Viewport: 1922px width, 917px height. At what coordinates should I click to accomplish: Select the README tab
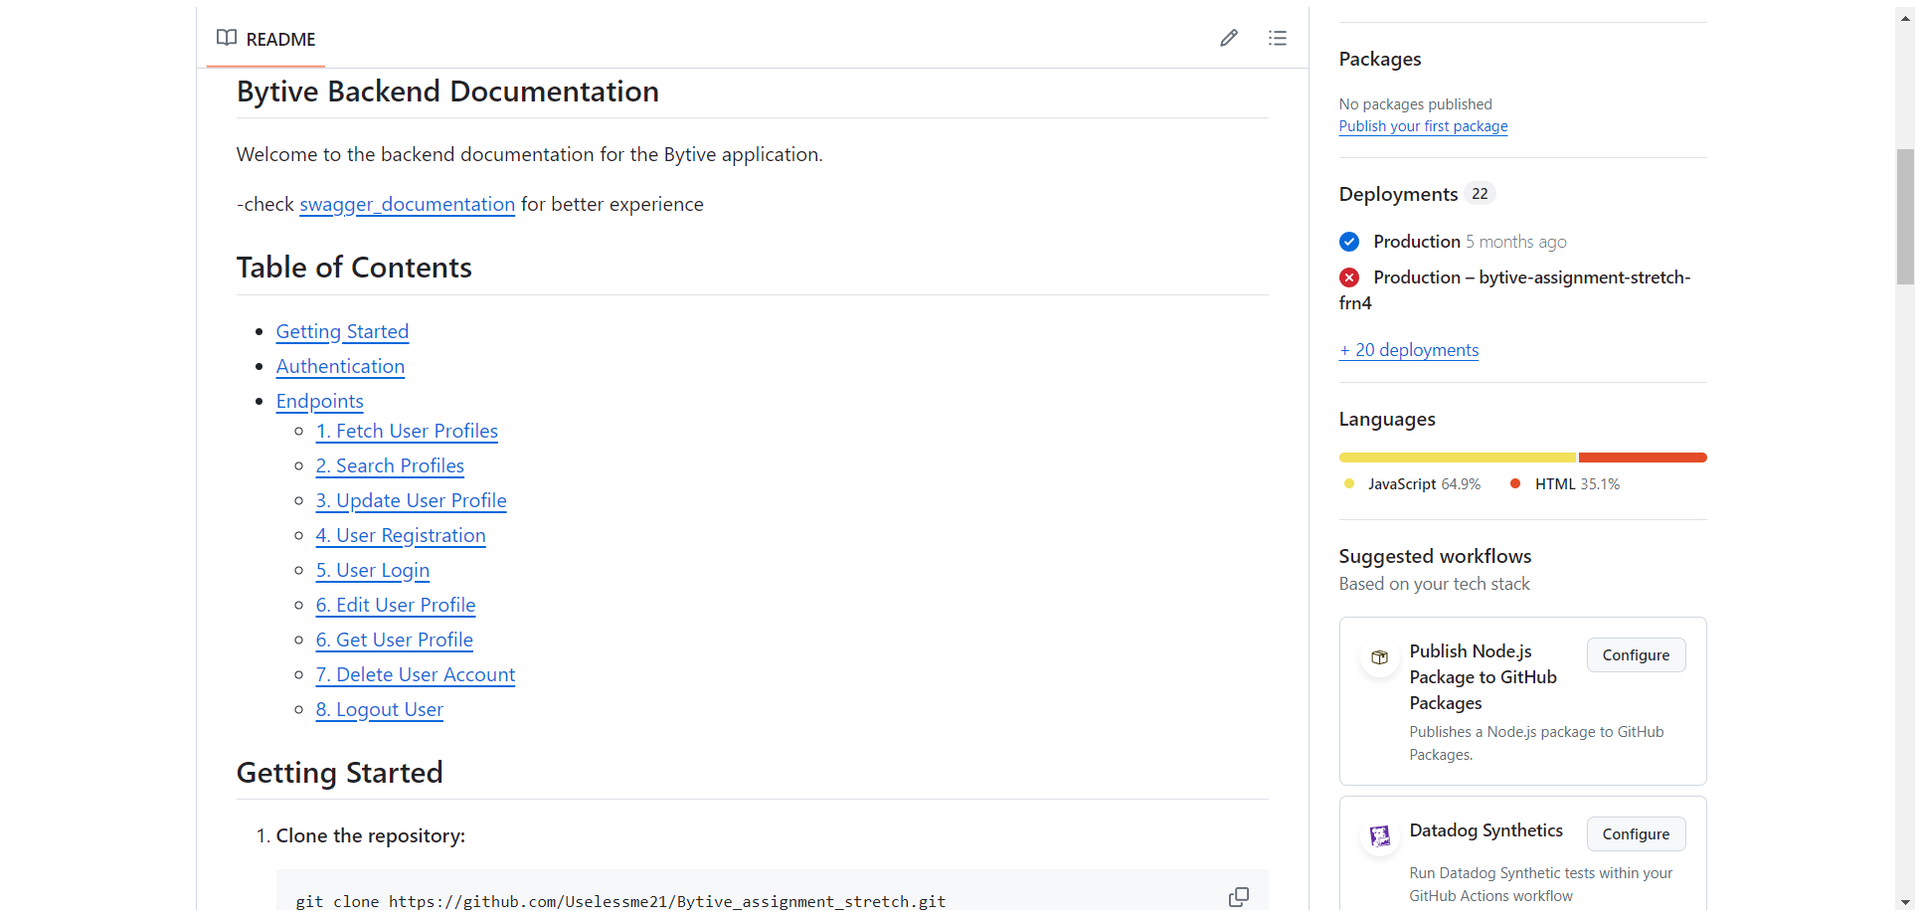point(265,39)
